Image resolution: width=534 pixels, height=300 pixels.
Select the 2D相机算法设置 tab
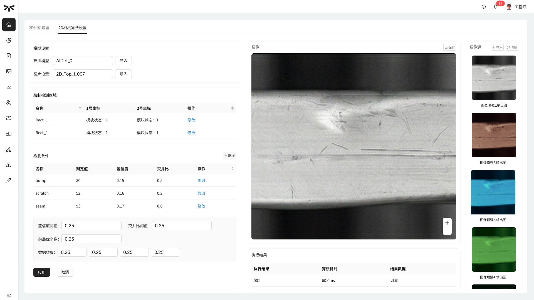tap(72, 28)
